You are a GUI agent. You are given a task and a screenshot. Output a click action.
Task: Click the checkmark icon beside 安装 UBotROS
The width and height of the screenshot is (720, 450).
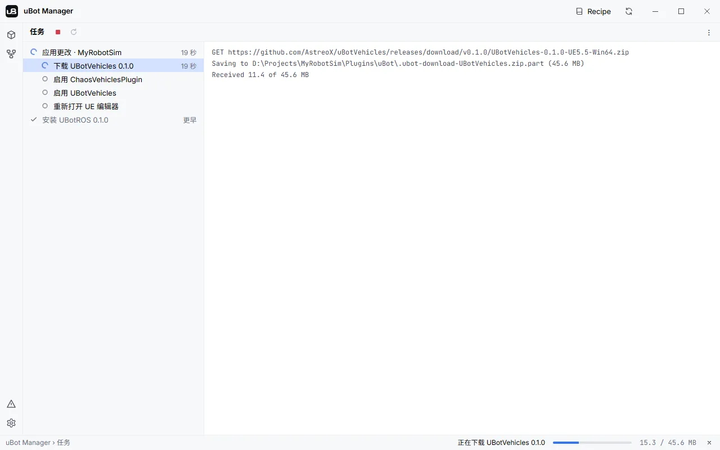(34, 120)
